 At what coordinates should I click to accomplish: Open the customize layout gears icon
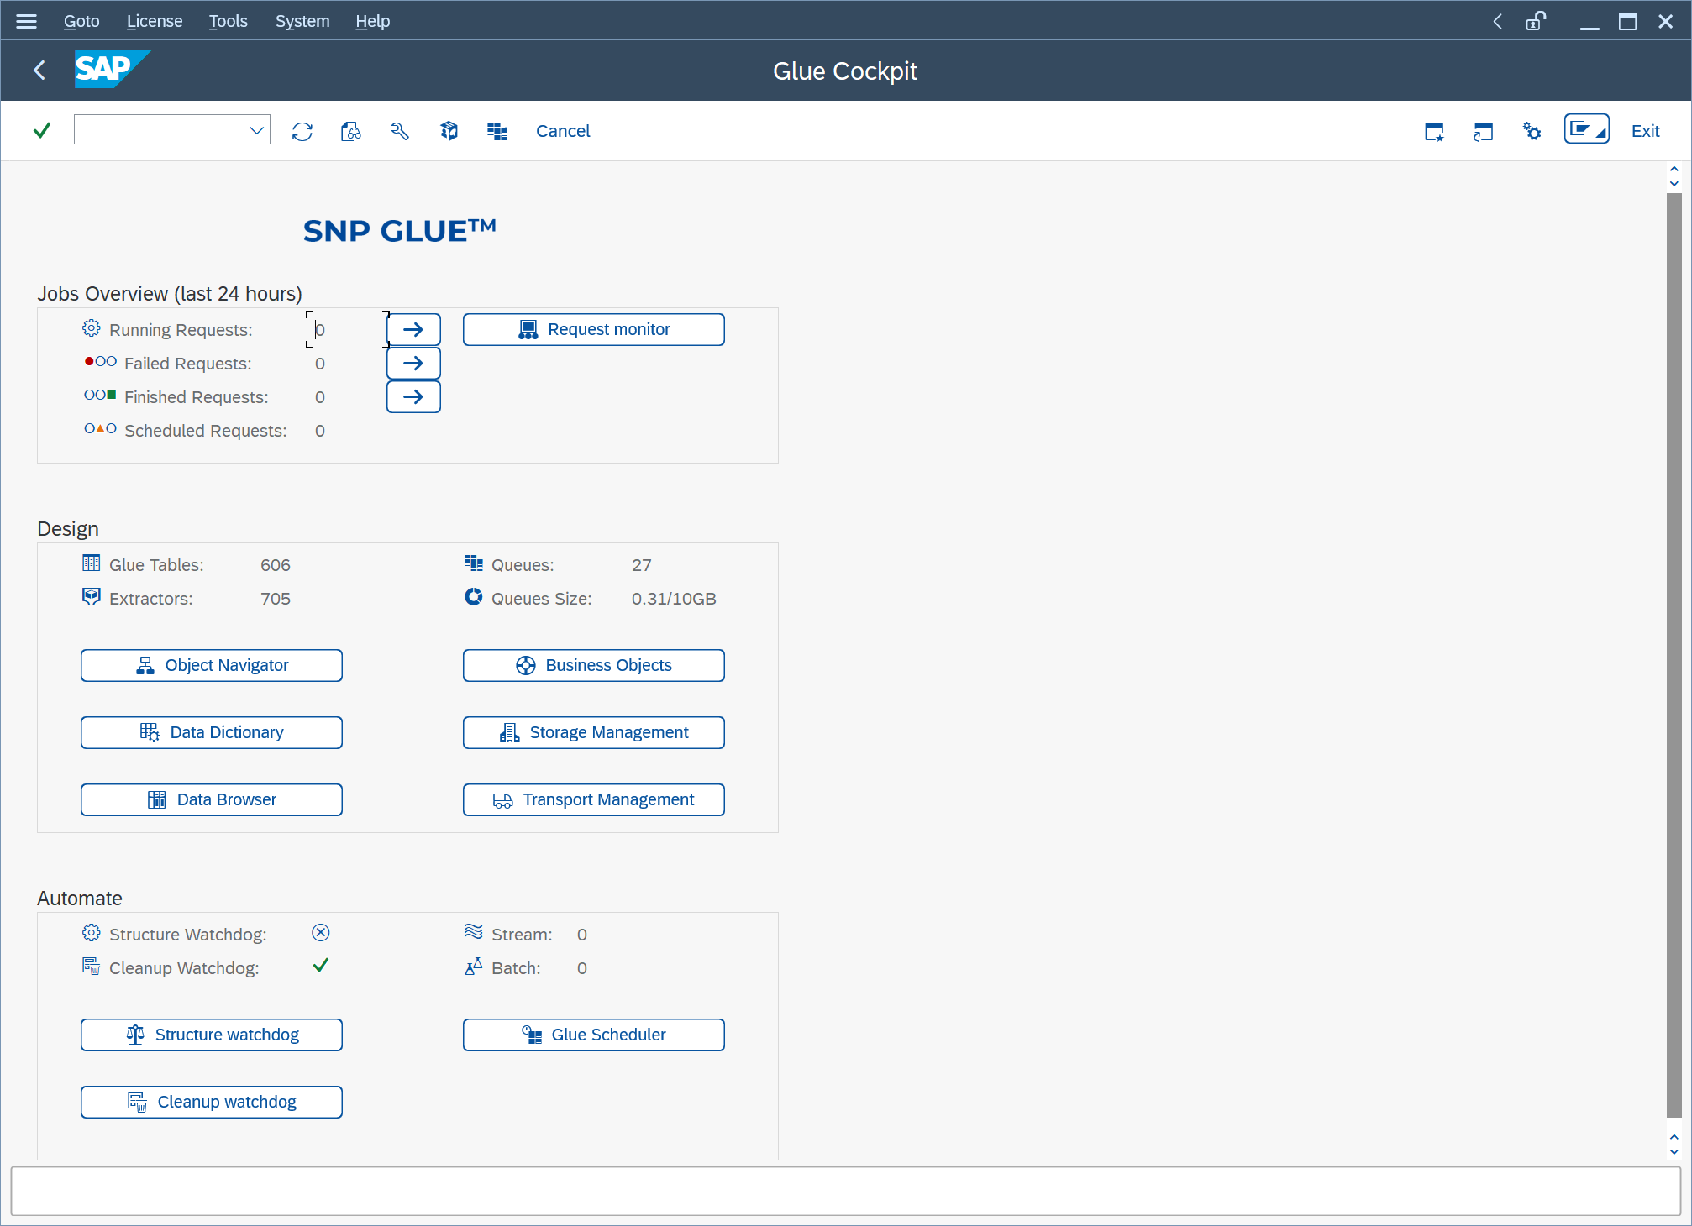point(1532,131)
